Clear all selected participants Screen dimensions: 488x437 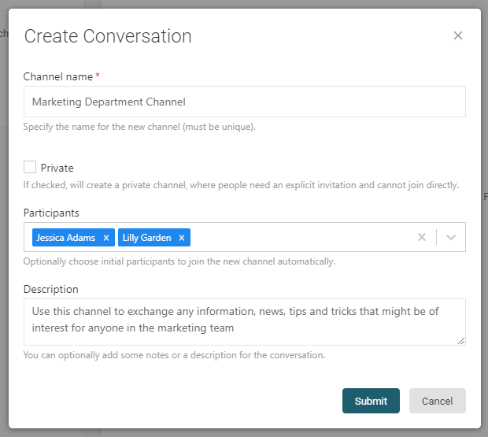pos(422,237)
